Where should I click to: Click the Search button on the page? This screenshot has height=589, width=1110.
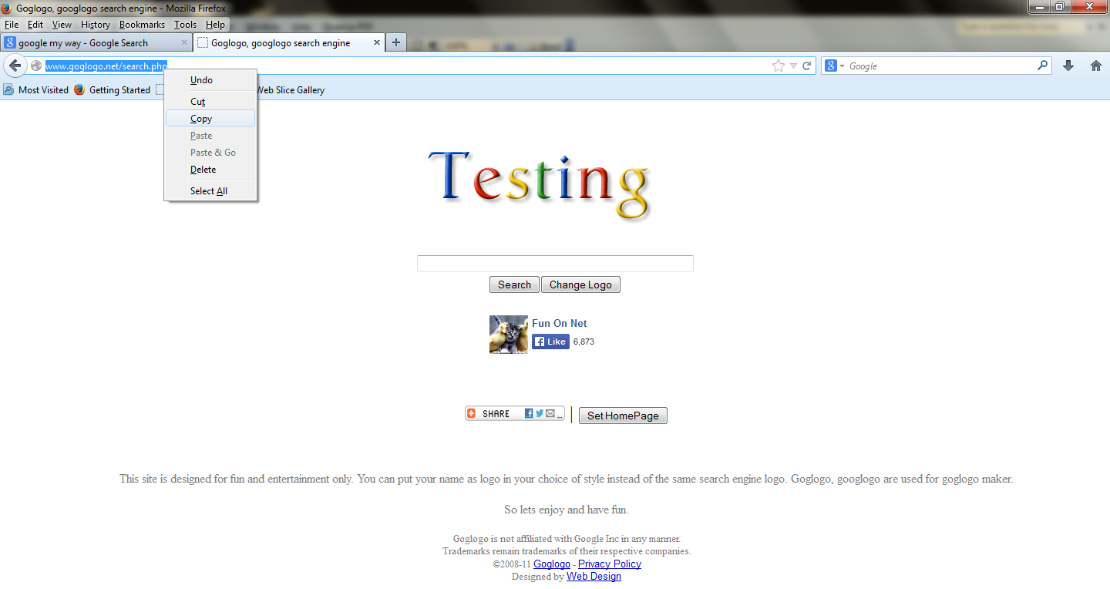click(514, 284)
